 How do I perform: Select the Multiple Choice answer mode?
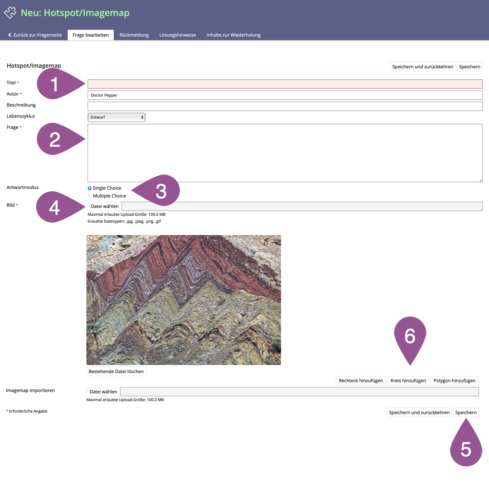coord(90,196)
